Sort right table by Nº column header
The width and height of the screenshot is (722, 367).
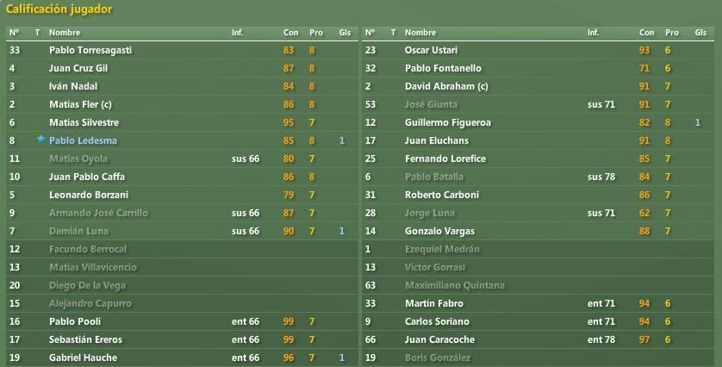click(x=370, y=33)
